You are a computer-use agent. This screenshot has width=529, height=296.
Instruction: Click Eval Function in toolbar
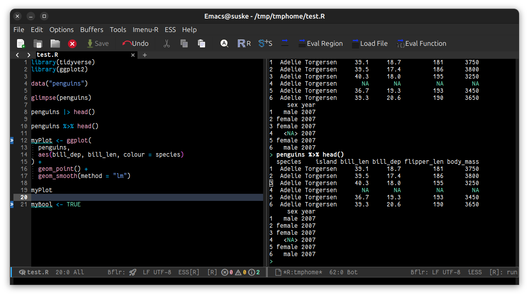pos(422,43)
